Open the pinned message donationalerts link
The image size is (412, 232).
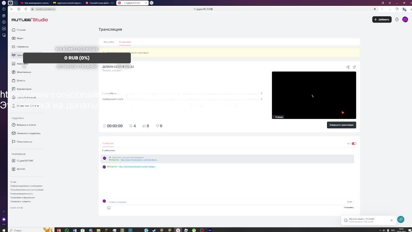139,160
